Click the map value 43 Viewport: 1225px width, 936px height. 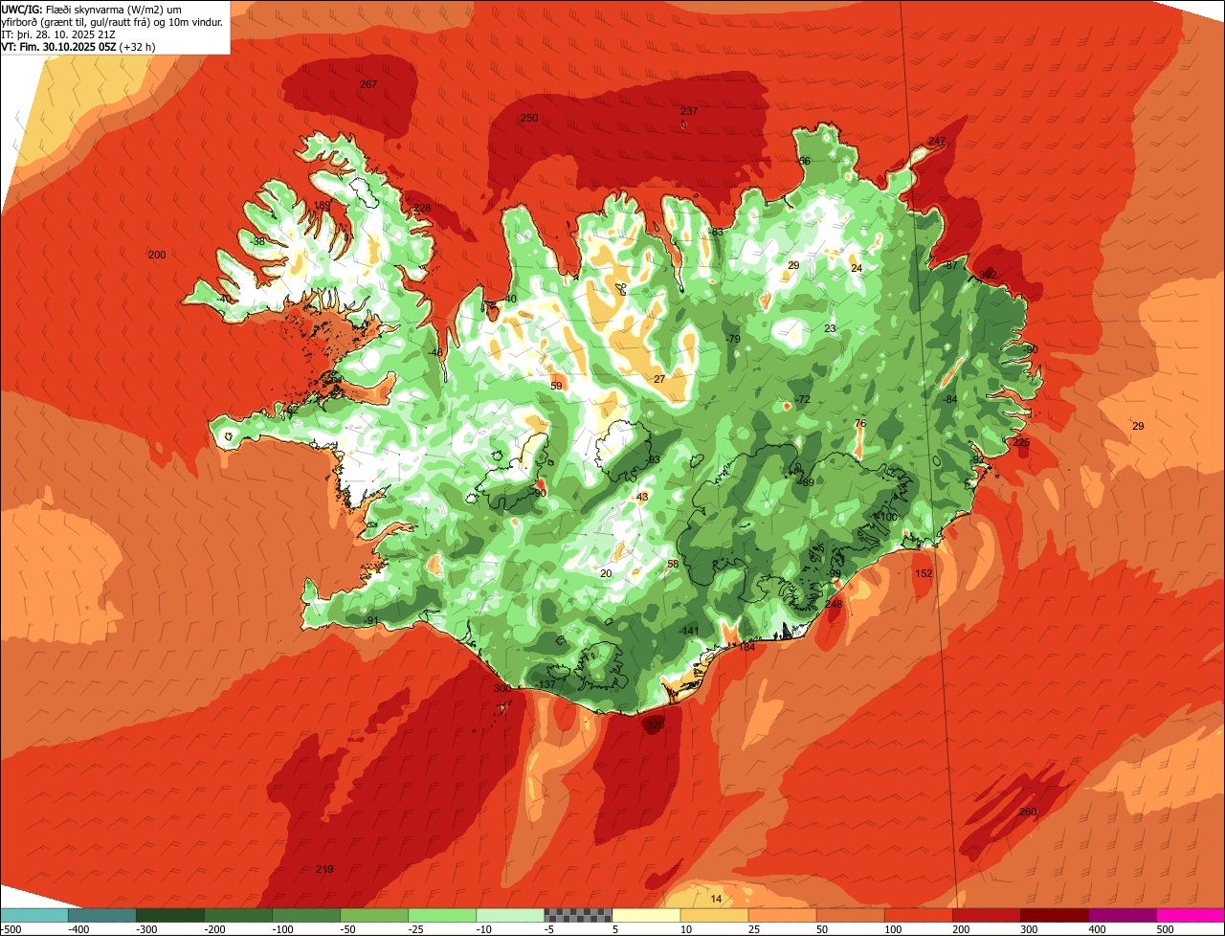642,497
